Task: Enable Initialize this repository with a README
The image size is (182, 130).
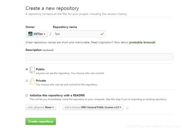Action: click(27, 95)
